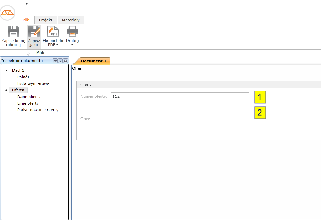321x220 pixels.
Task: Expand the Drukuj dropdown arrow
Action: point(72,45)
